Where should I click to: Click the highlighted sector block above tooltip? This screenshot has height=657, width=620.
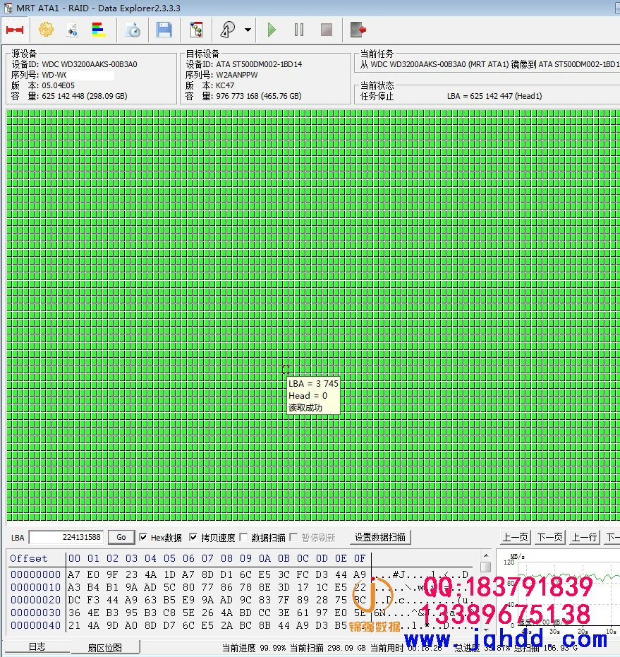[286, 369]
